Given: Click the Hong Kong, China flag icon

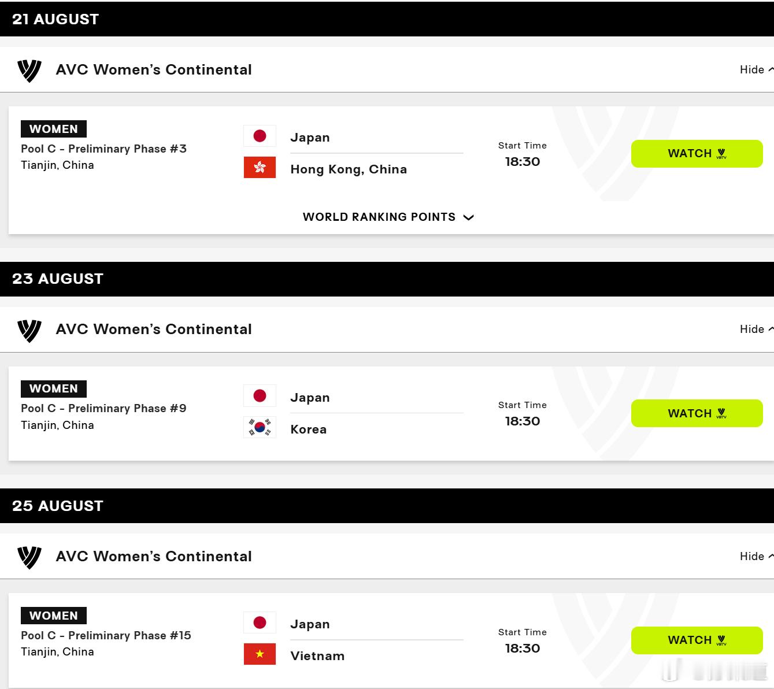Looking at the screenshot, I should click(x=260, y=168).
